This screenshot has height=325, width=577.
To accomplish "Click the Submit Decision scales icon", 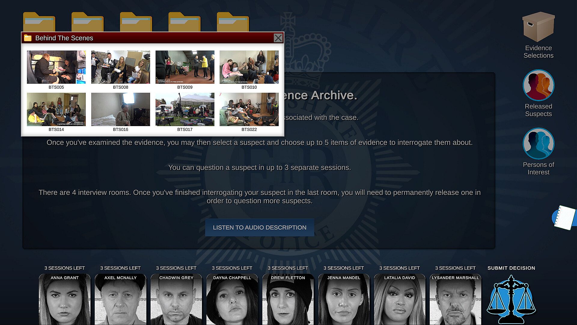I will click(511, 299).
